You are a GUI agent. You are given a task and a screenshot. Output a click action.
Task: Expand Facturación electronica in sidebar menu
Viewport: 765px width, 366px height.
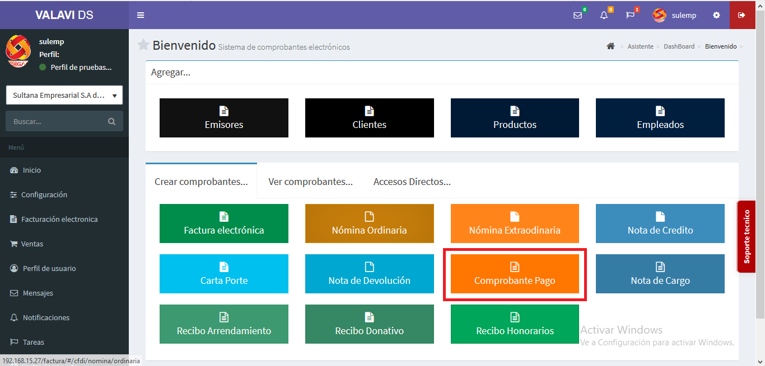click(59, 219)
